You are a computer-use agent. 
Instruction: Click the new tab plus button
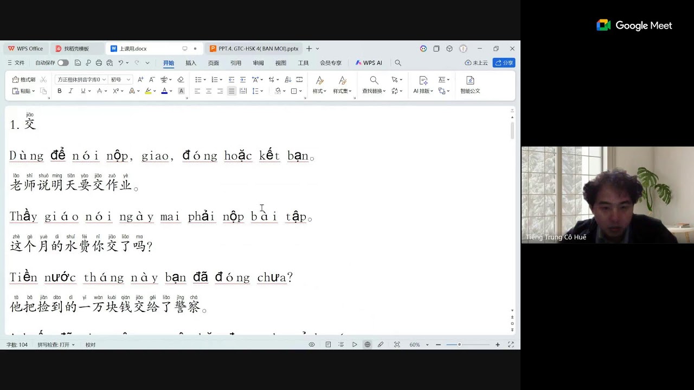[309, 49]
